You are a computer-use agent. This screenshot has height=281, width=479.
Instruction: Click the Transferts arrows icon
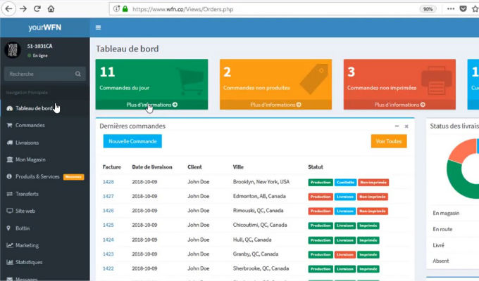(9, 194)
